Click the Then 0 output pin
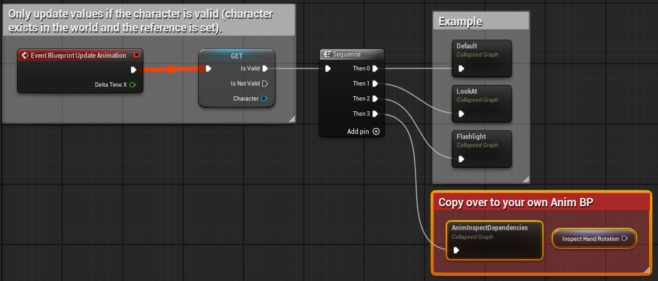The image size is (658, 281). pyautogui.click(x=375, y=69)
